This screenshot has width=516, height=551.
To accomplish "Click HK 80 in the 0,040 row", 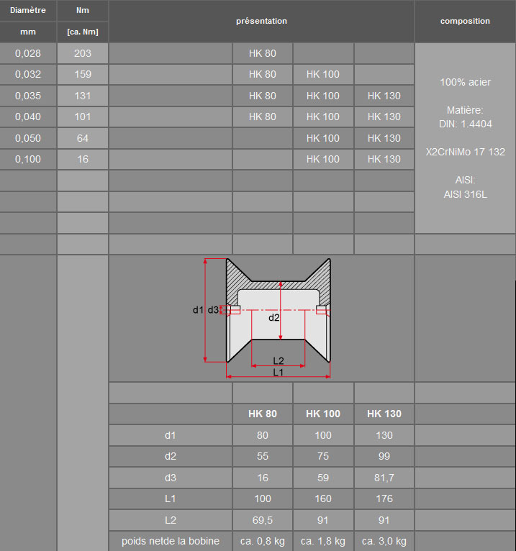I will (262, 117).
